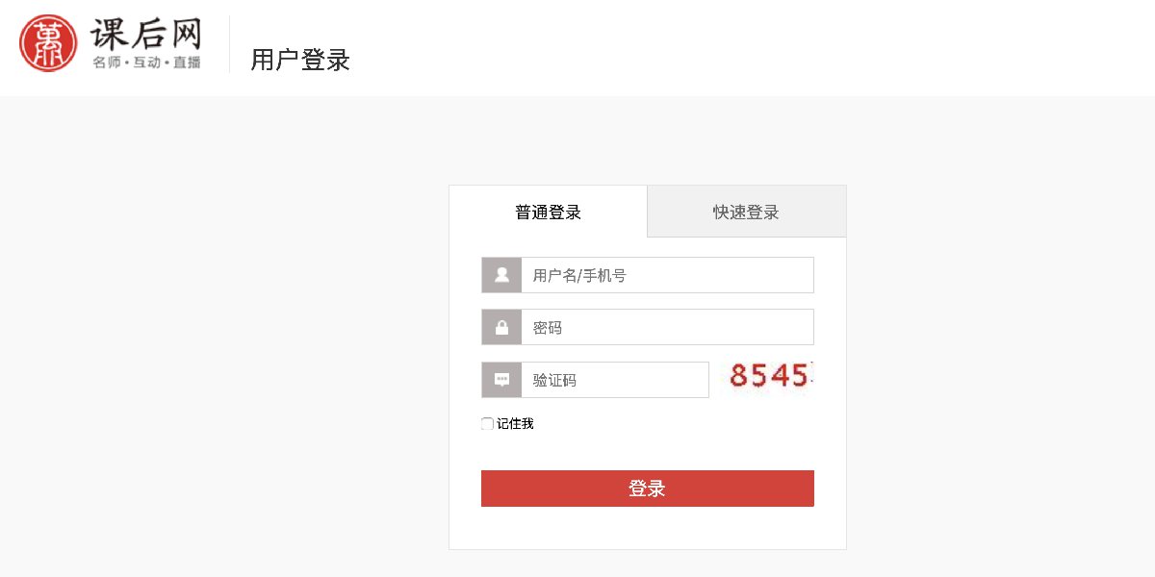Click the 记住我 label text
1155x577 pixels.
click(515, 424)
